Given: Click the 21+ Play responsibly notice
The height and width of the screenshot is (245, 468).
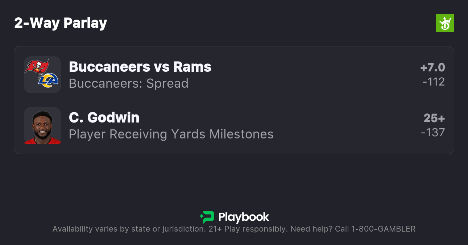Looking at the screenshot, I should (x=248, y=229).
